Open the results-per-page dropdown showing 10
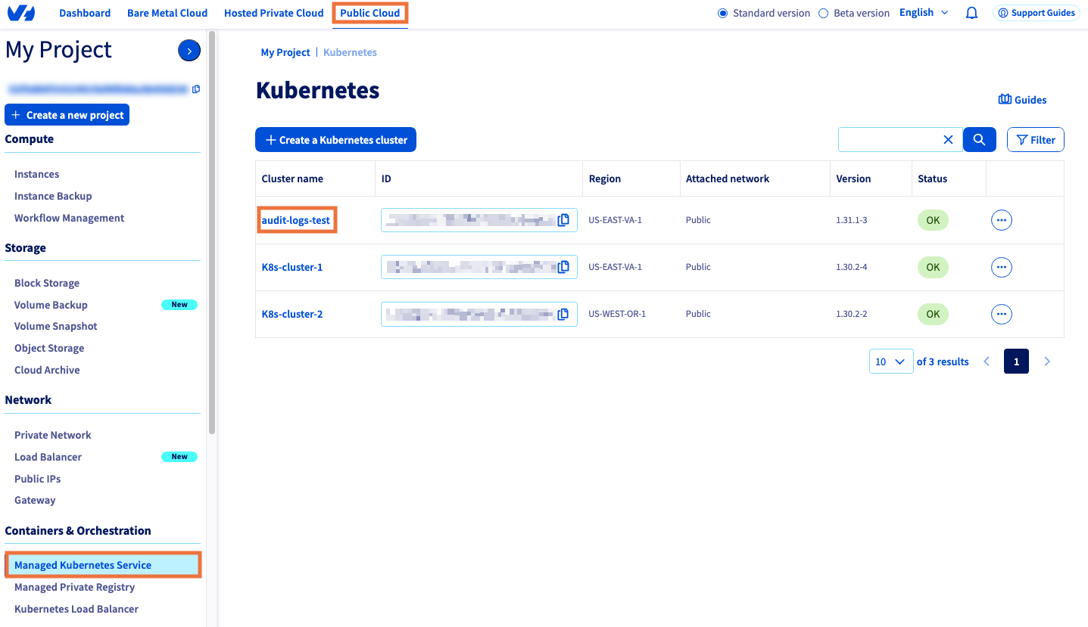1088x627 pixels. pyautogui.click(x=890, y=361)
